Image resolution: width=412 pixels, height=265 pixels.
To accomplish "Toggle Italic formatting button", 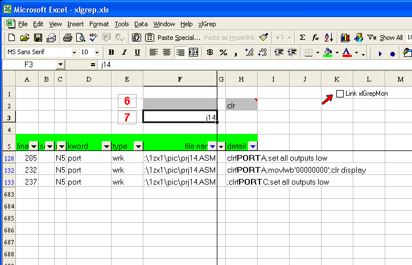I will (124, 52).
